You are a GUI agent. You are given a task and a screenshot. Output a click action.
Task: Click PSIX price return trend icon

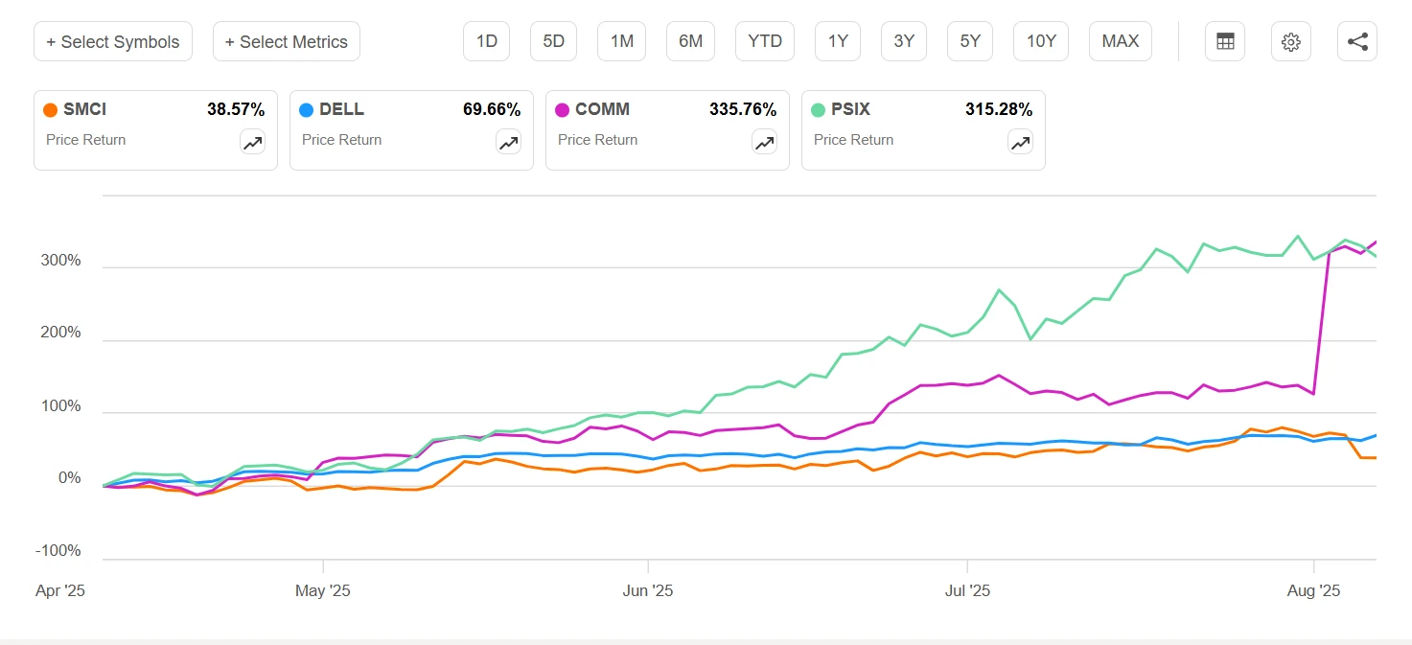point(1020,143)
